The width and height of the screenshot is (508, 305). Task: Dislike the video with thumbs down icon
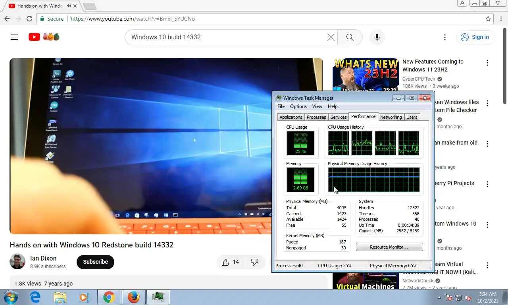click(x=254, y=262)
